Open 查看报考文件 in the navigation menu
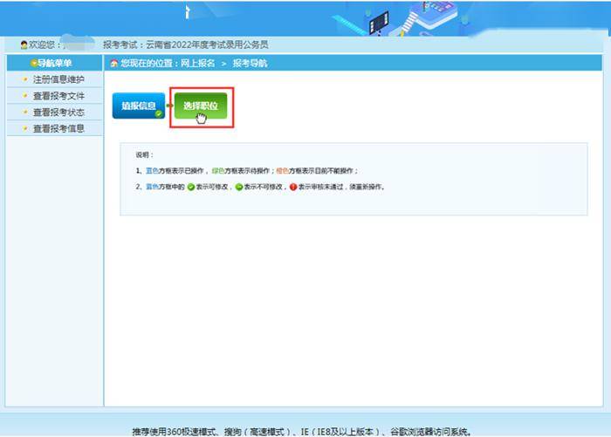 [58, 96]
